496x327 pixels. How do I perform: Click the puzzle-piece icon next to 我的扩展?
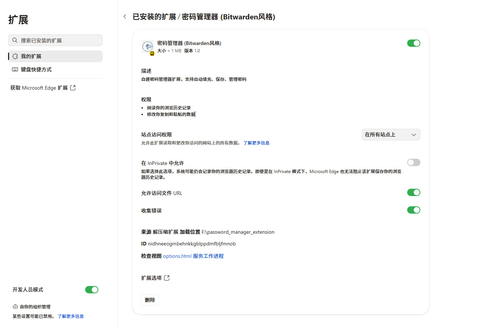(15, 56)
